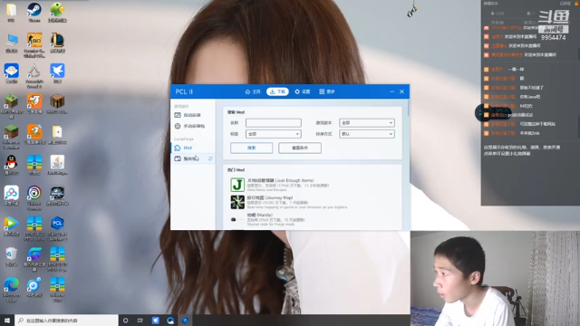Open Just Enough Items mod entry

313,185
